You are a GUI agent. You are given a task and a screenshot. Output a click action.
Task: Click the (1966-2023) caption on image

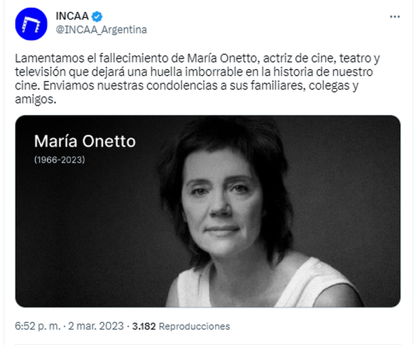tap(59, 160)
